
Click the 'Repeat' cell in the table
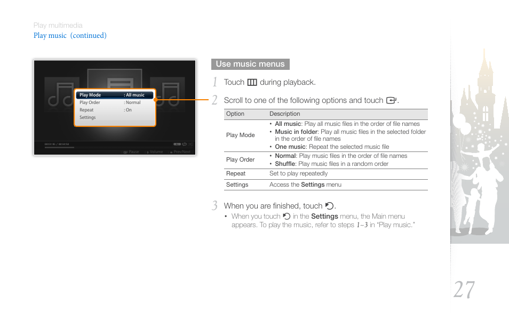pos(236,174)
